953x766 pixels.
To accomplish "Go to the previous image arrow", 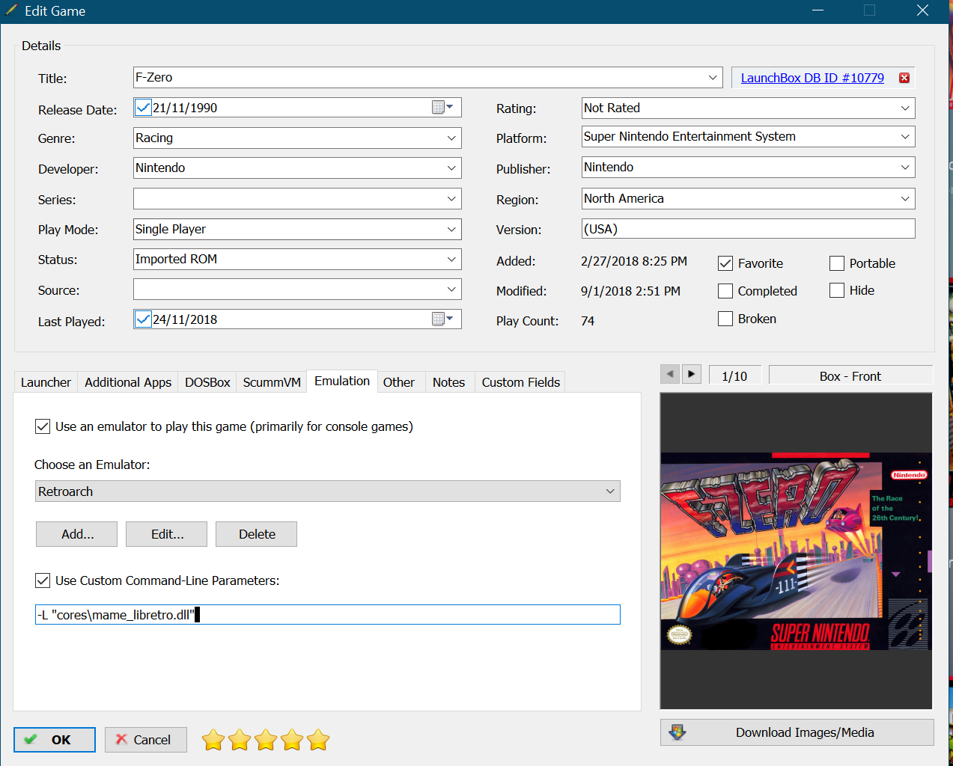I will tap(670, 373).
